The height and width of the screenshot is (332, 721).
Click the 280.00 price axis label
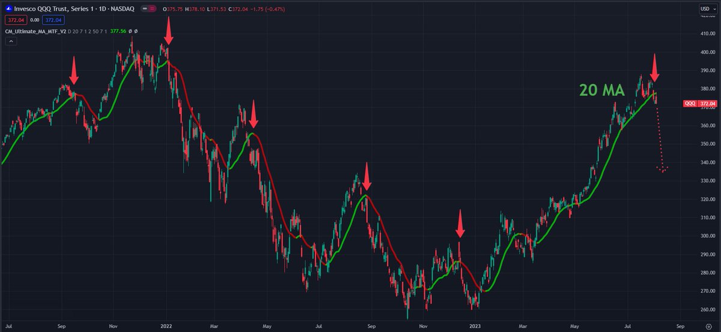pos(707,273)
